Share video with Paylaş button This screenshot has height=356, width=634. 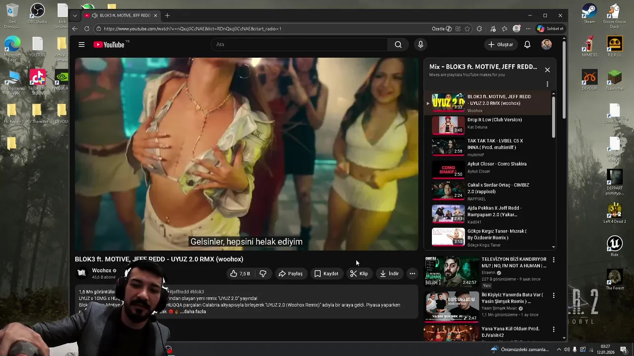[x=290, y=273]
